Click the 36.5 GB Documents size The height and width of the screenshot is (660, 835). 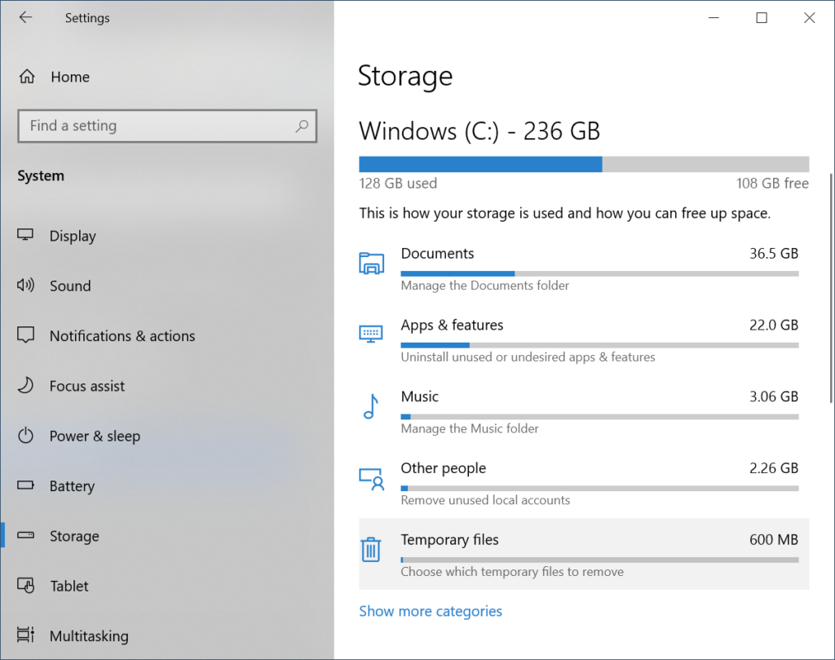[x=774, y=254]
